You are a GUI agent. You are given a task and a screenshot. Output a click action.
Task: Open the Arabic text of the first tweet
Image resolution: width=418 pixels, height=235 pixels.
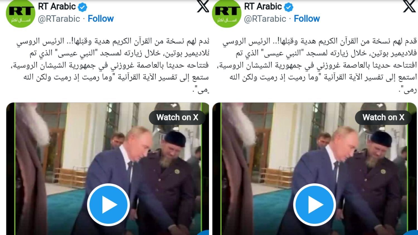113,65
